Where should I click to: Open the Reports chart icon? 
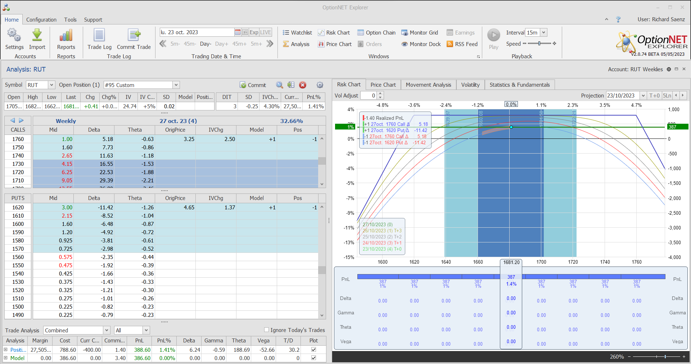66,35
